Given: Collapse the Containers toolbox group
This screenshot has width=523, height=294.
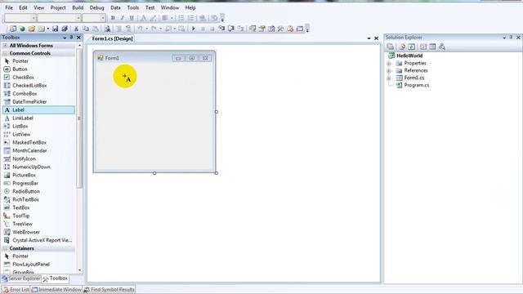Looking at the screenshot, I should pos(5,248).
